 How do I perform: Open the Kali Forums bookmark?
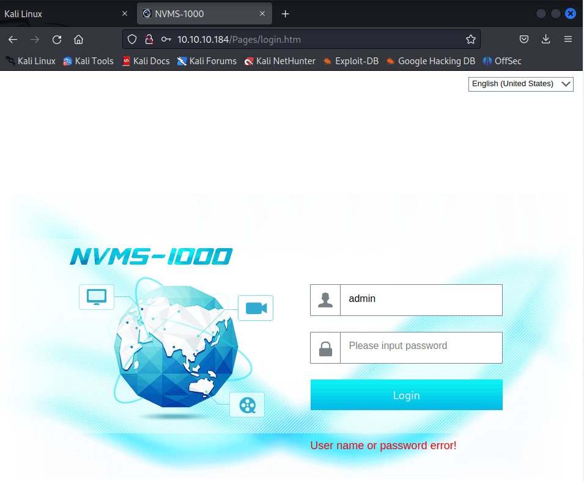[207, 61]
